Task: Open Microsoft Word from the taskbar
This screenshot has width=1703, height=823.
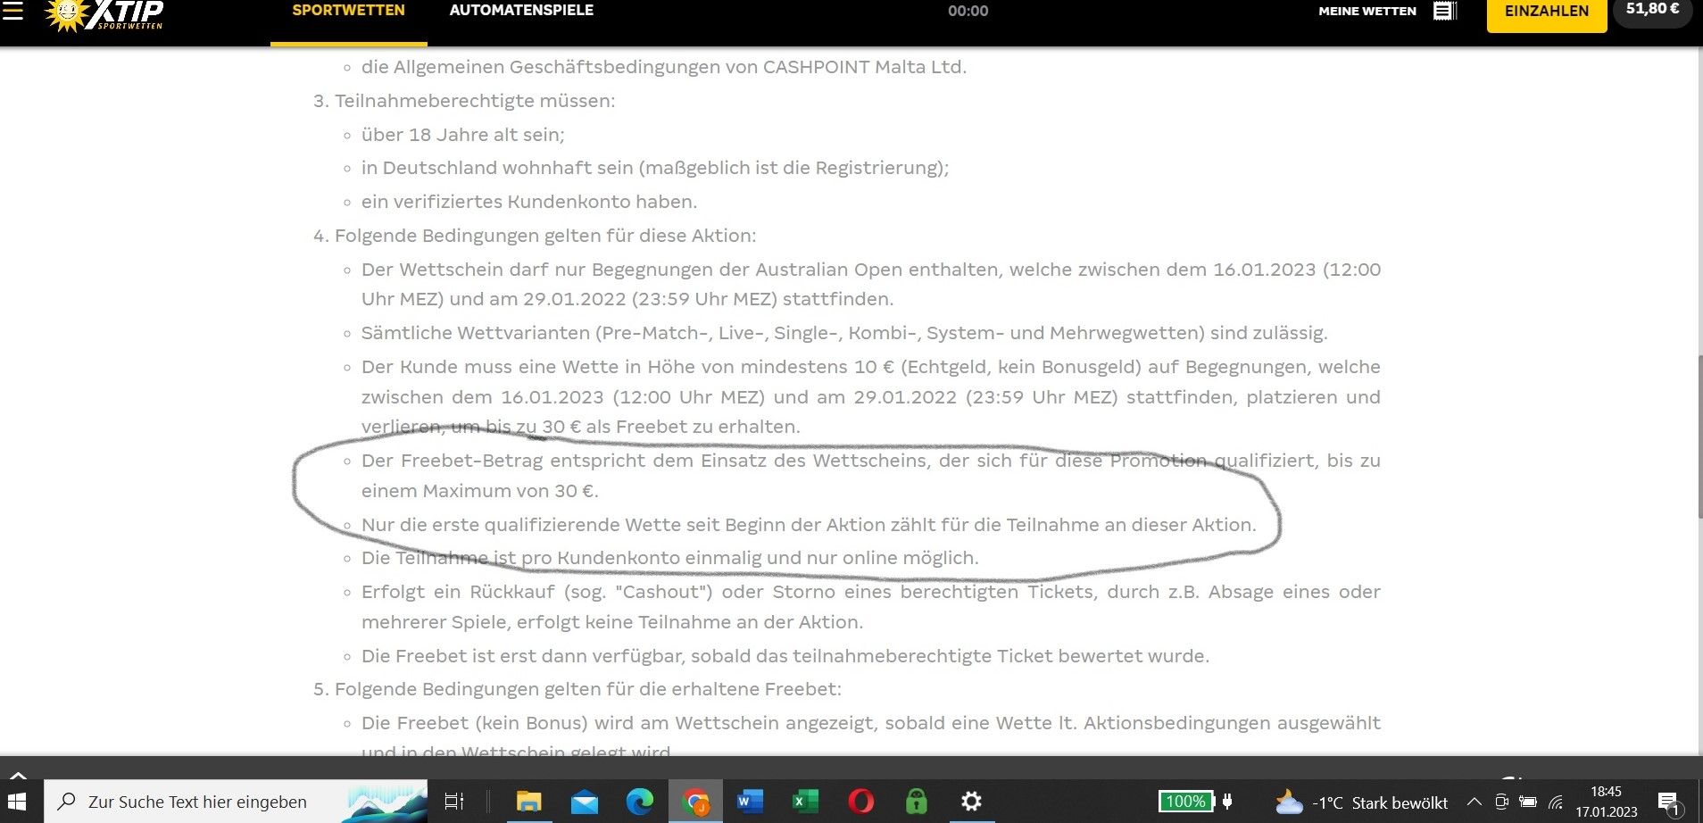Action: (750, 802)
